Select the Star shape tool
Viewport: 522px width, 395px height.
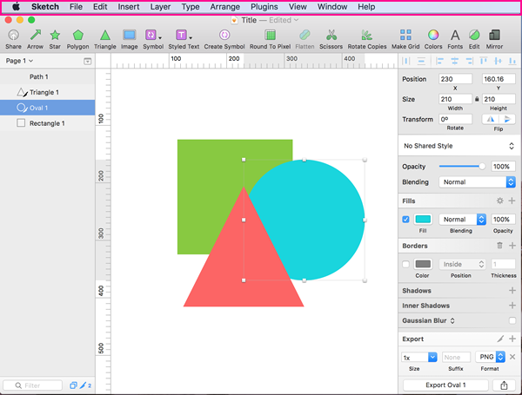point(55,36)
